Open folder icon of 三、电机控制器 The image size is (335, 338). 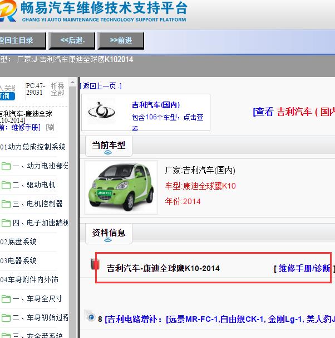click(x=6, y=204)
